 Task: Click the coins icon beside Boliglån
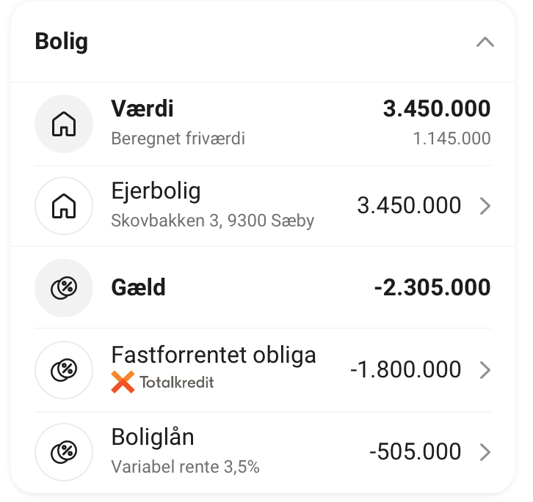click(64, 452)
